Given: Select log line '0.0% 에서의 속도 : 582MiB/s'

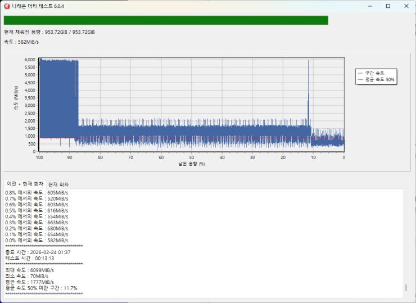Looking at the screenshot, I should pyautogui.click(x=37, y=241).
